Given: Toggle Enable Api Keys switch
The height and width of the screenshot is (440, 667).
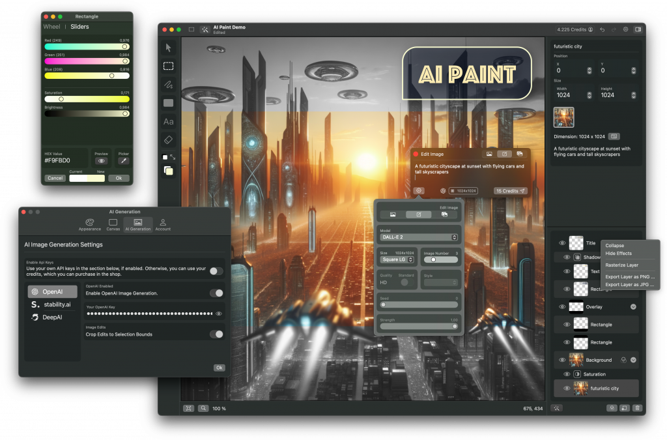Looking at the screenshot, I should [x=216, y=271].
